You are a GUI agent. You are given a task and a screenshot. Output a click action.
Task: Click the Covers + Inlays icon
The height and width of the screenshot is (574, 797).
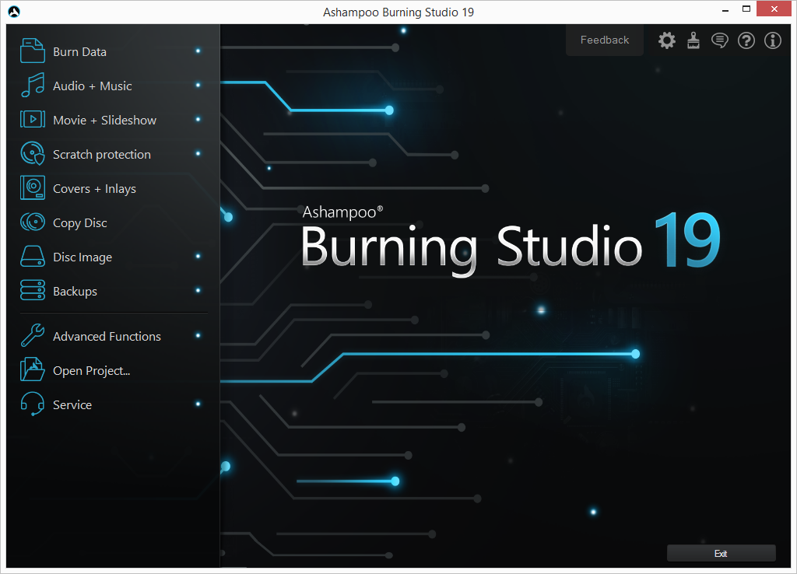pyautogui.click(x=33, y=187)
